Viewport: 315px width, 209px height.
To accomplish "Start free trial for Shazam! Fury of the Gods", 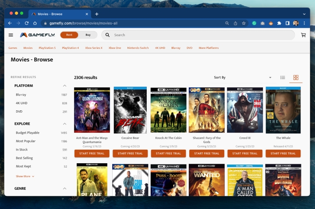I will pos(206,154).
